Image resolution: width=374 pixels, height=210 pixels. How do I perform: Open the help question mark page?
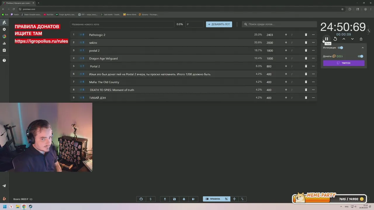point(4,60)
